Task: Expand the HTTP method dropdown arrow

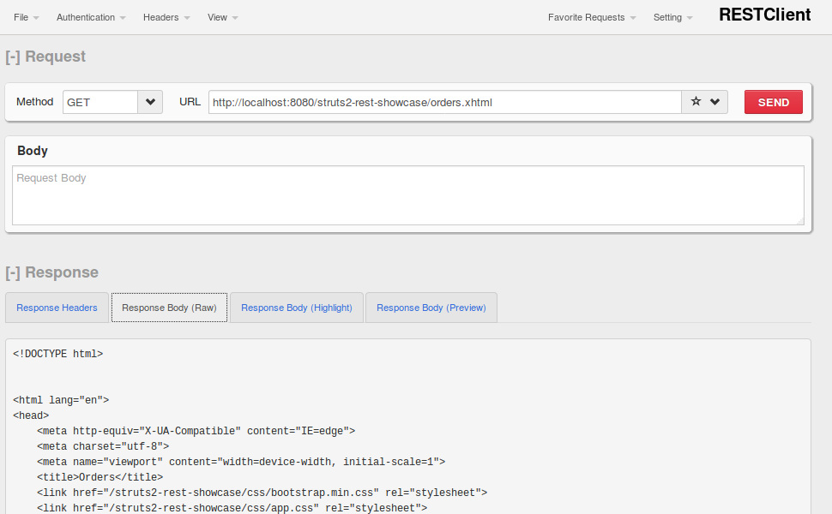Action: click(150, 102)
